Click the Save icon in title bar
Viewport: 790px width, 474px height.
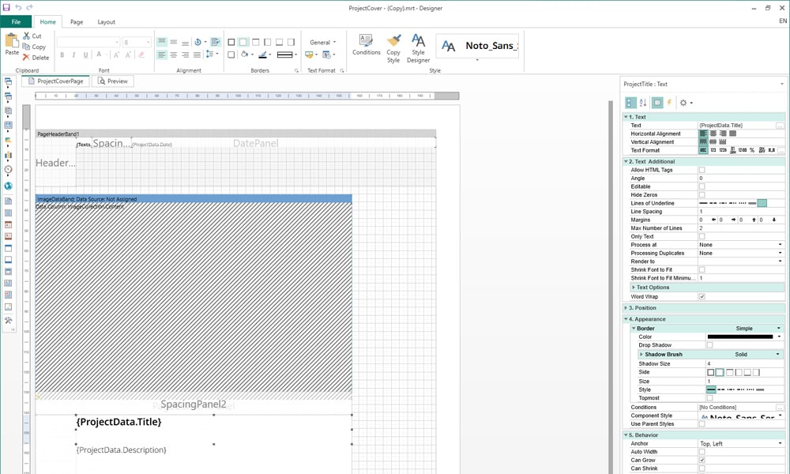(6, 7)
